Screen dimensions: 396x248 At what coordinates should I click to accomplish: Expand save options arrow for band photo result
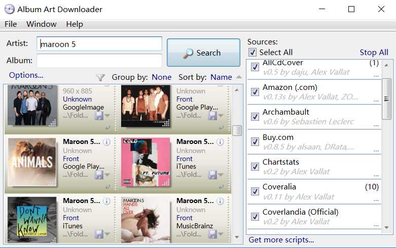221,116
